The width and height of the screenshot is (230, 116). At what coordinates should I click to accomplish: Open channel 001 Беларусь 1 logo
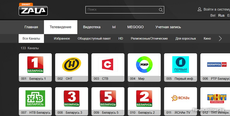click(x=35, y=65)
